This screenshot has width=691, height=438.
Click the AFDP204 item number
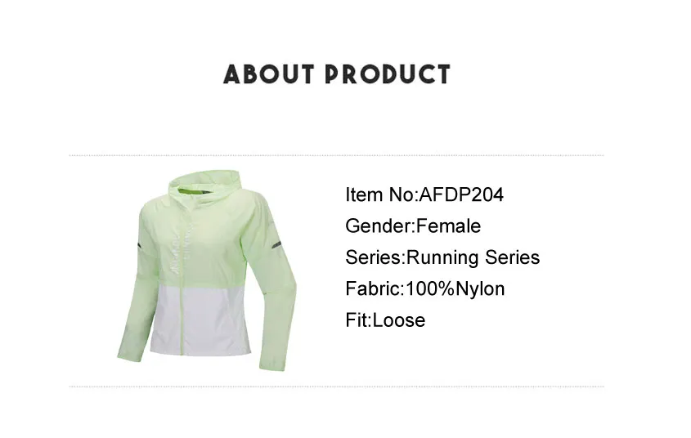click(461, 194)
